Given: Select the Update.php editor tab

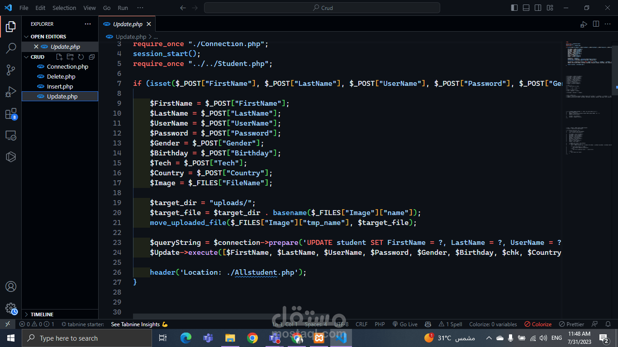Looking at the screenshot, I should 128,24.
